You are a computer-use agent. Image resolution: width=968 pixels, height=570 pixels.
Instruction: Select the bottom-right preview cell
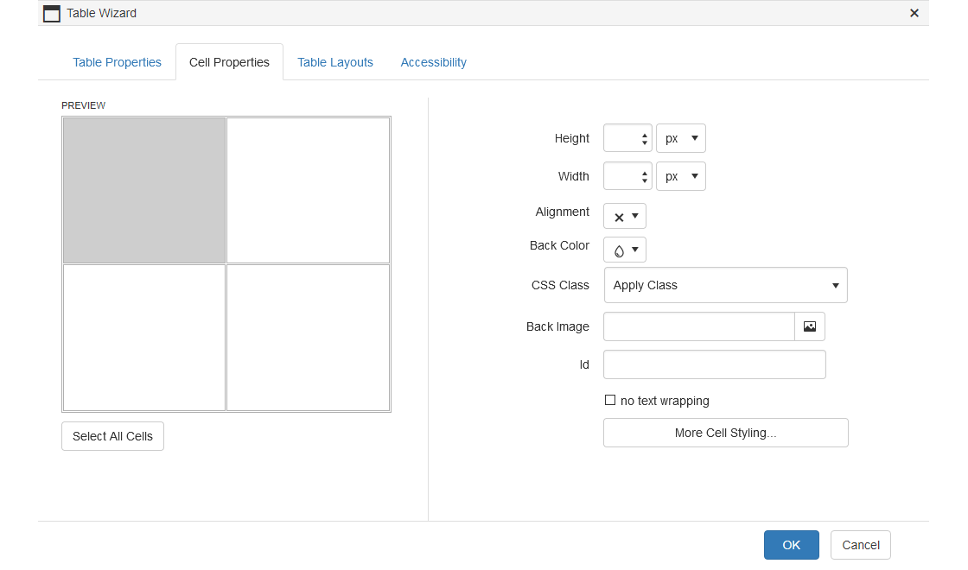[x=308, y=338]
